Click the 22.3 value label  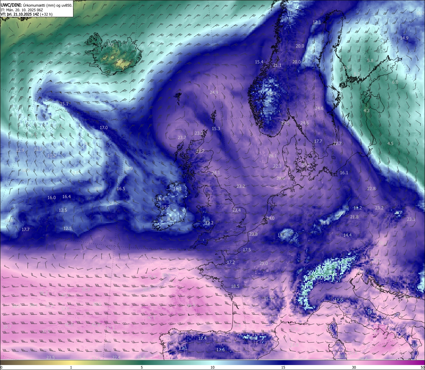pos(277,166)
